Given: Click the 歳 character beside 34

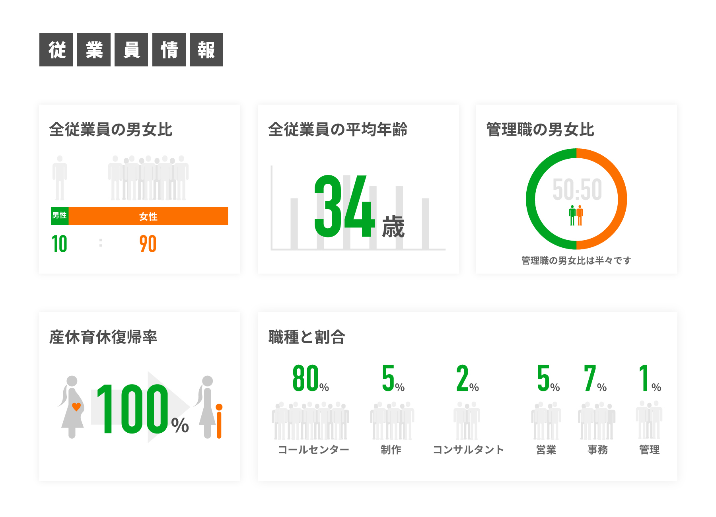Looking at the screenshot, I should [393, 227].
